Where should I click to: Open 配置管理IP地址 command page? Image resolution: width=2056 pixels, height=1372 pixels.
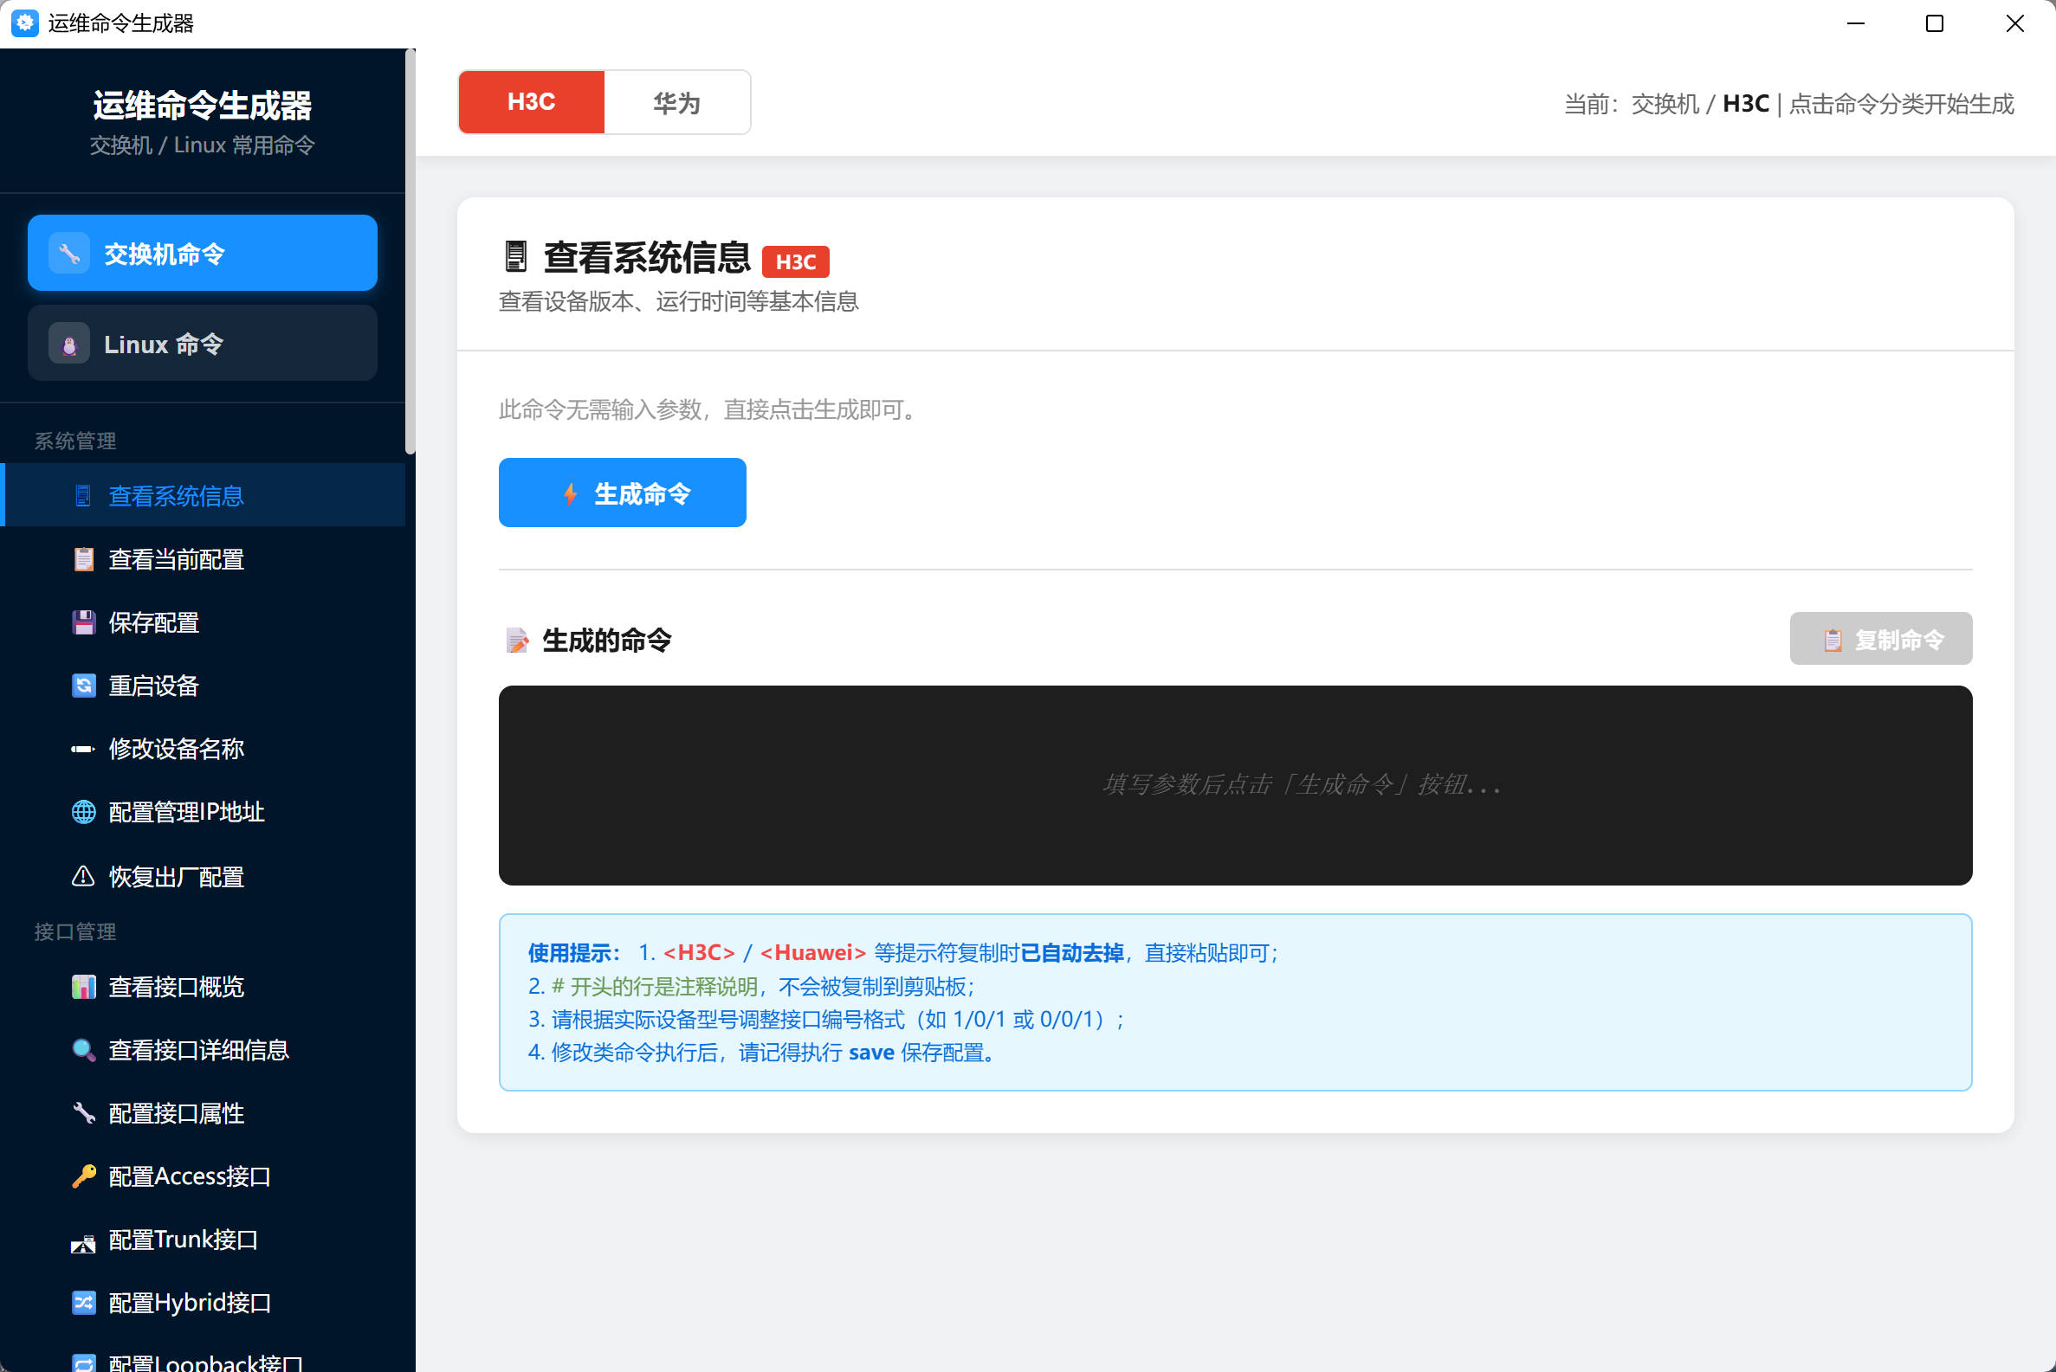click(x=204, y=812)
